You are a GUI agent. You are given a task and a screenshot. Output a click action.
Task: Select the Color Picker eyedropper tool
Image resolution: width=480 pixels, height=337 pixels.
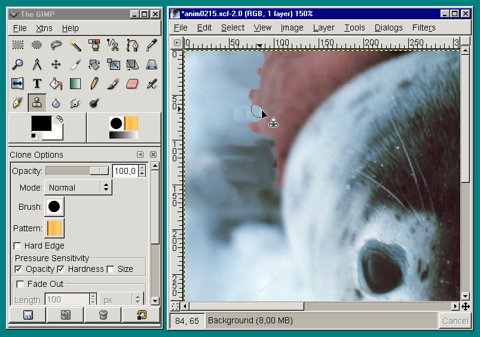coord(151,45)
